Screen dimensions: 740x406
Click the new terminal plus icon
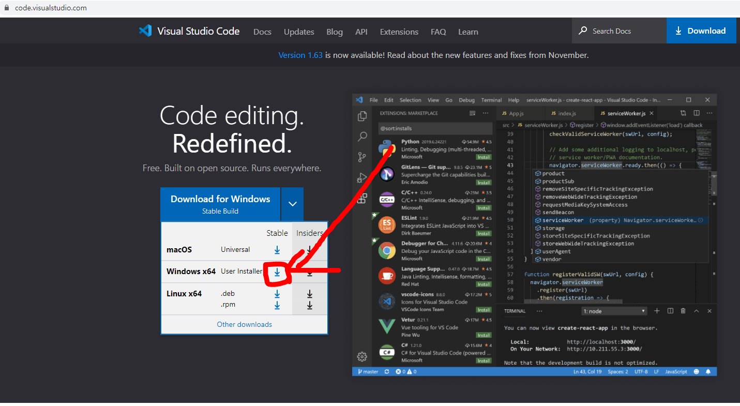coord(657,311)
